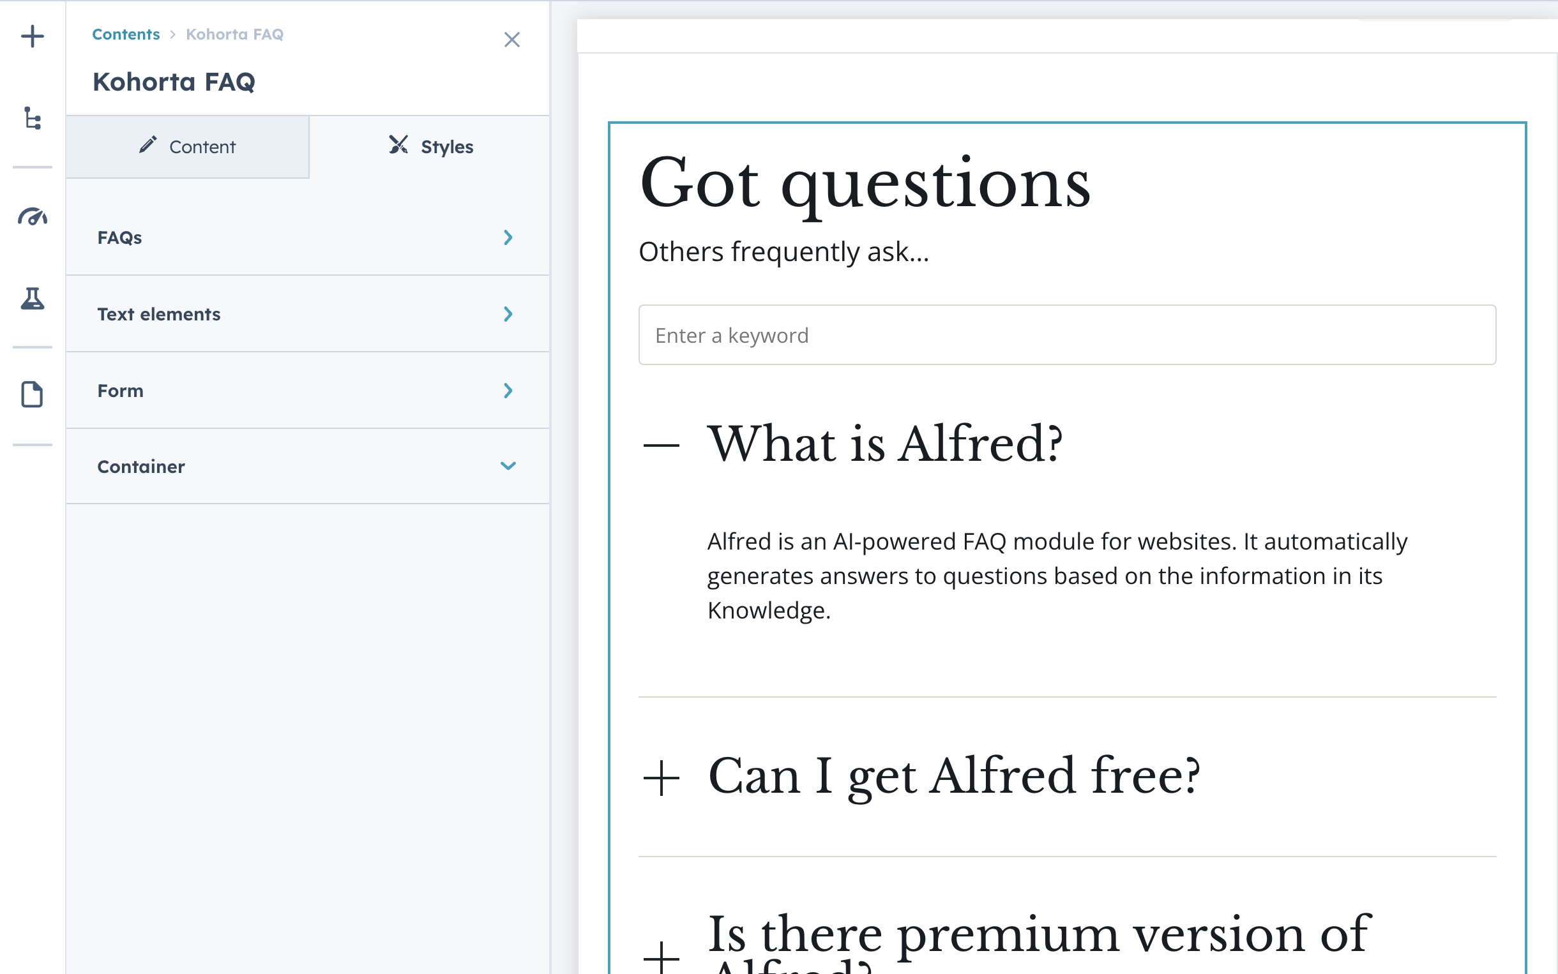Viewport: 1558px width, 974px height.
Task: Click the FAQs row chevron arrow
Action: [x=508, y=237]
